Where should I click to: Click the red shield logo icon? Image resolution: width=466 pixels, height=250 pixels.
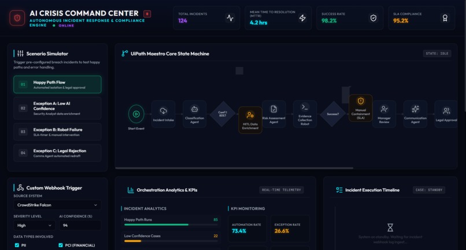click(x=17, y=18)
